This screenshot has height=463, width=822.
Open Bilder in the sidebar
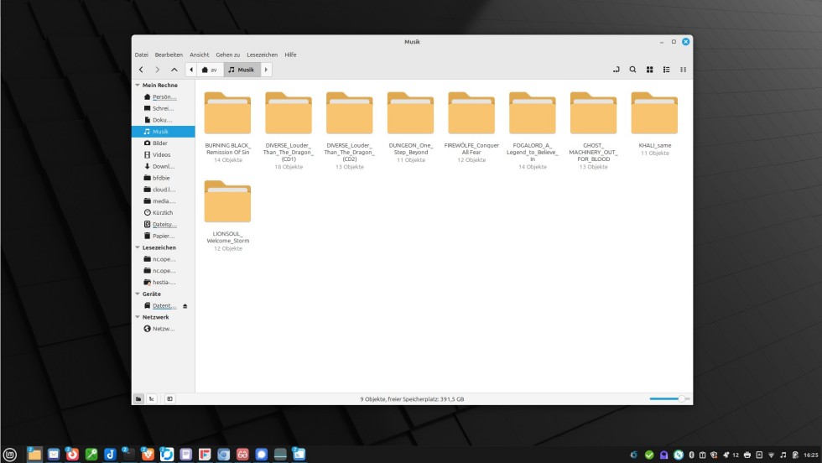pos(159,143)
